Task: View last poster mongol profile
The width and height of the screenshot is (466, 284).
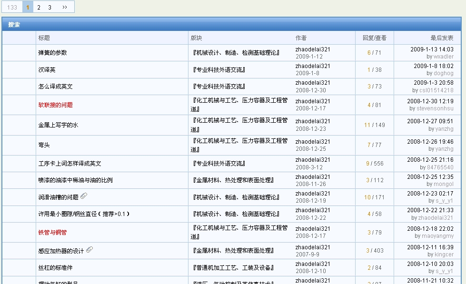Action: click(x=444, y=184)
